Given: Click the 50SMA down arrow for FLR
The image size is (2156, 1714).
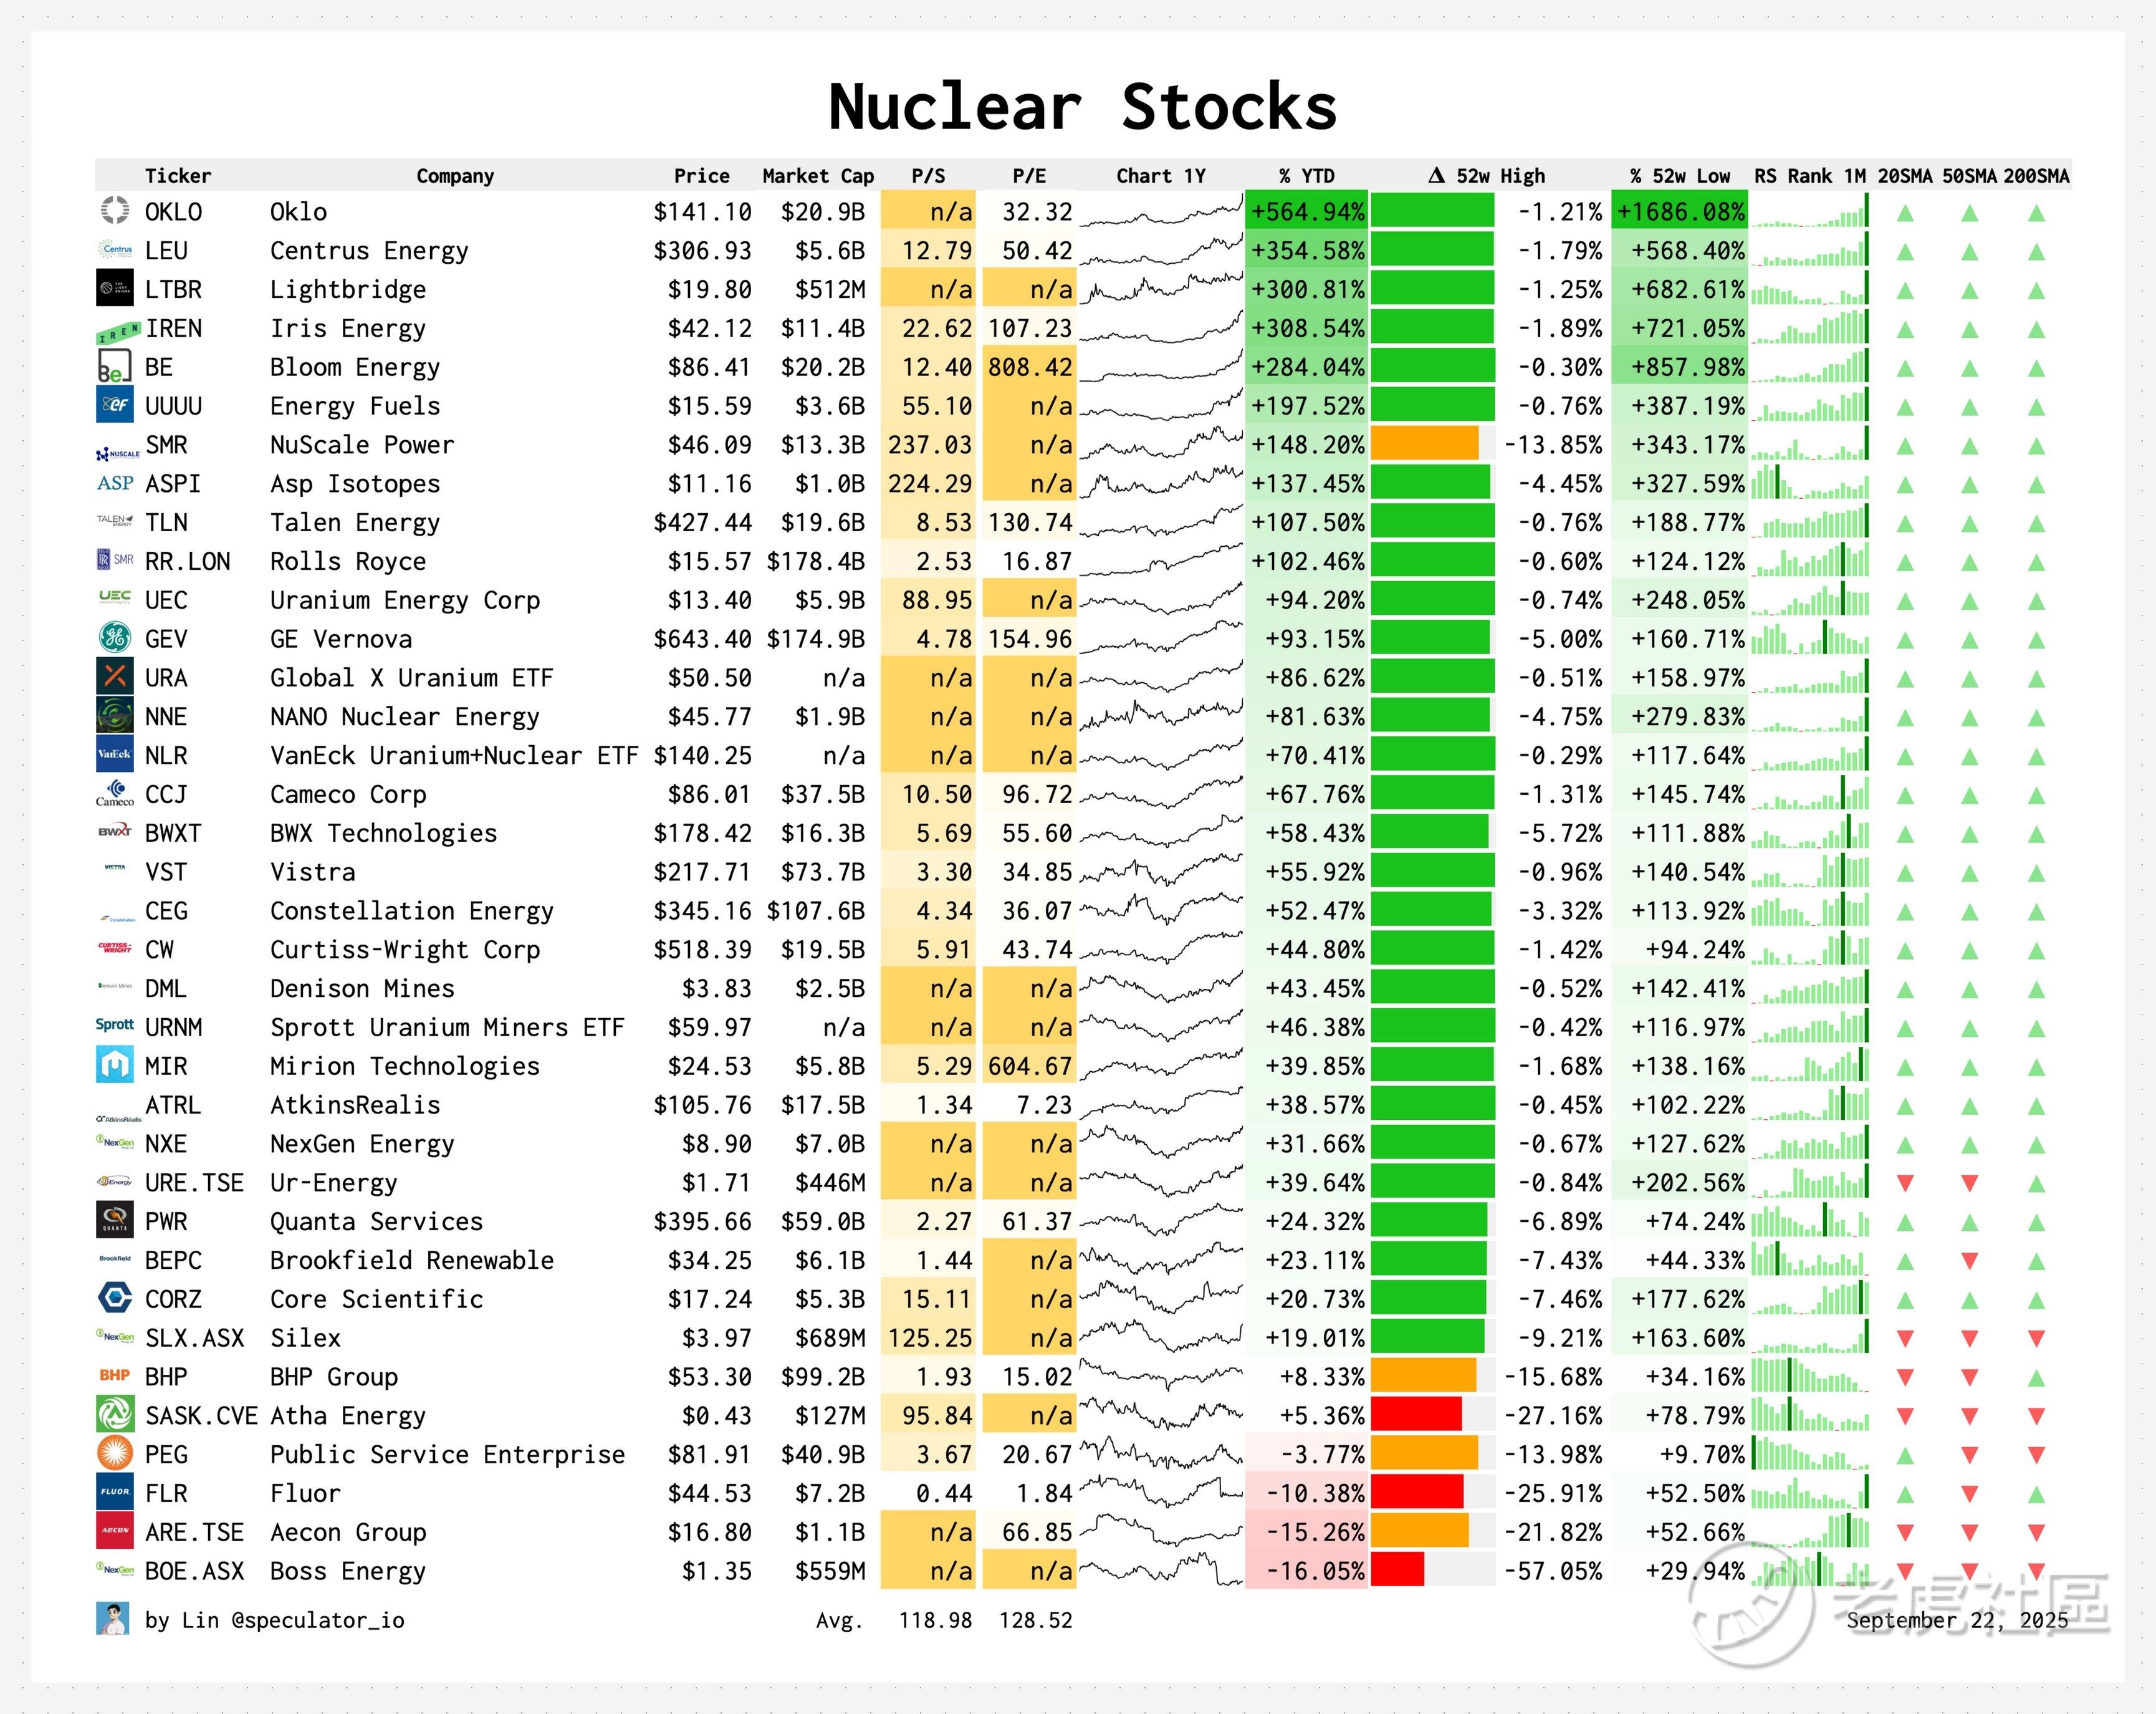Looking at the screenshot, I should 1970,1494.
